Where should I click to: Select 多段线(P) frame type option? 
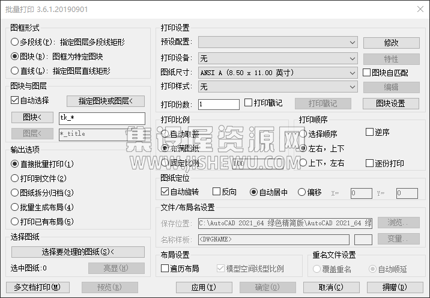(15, 42)
